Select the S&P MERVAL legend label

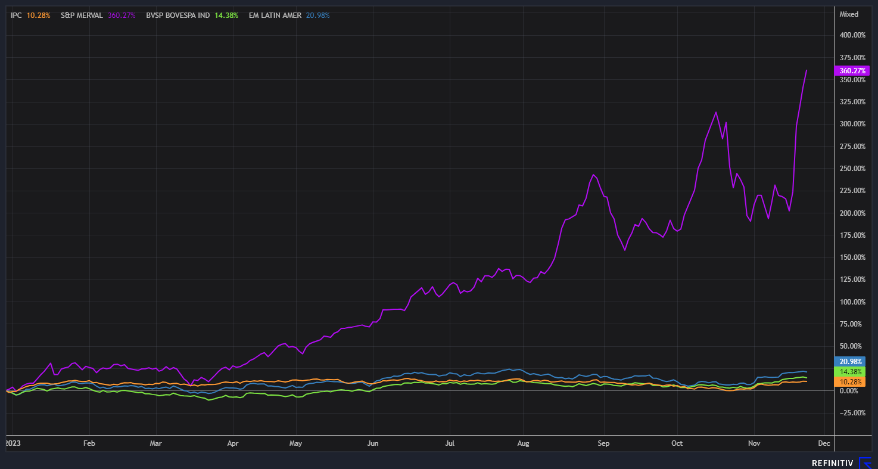click(82, 15)
